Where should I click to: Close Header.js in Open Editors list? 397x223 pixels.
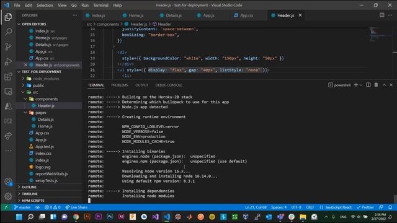click(x=25, y=65)
